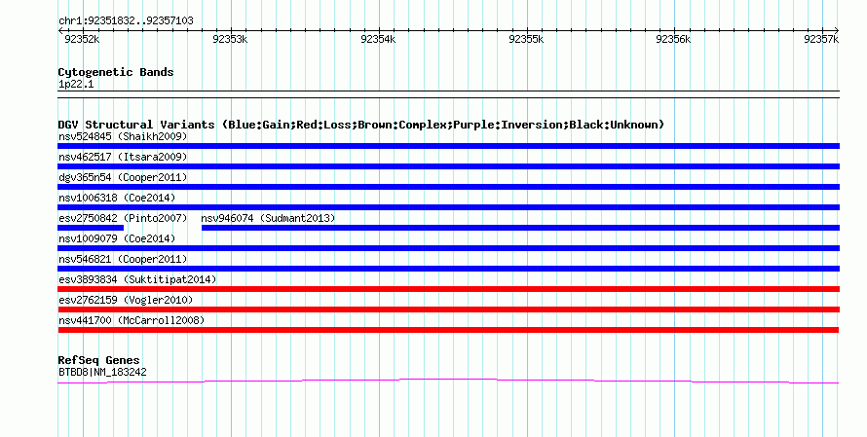867x437 pixels.
Task: Select the red loss bar under esv3893834
Action: tap(448, 289)
